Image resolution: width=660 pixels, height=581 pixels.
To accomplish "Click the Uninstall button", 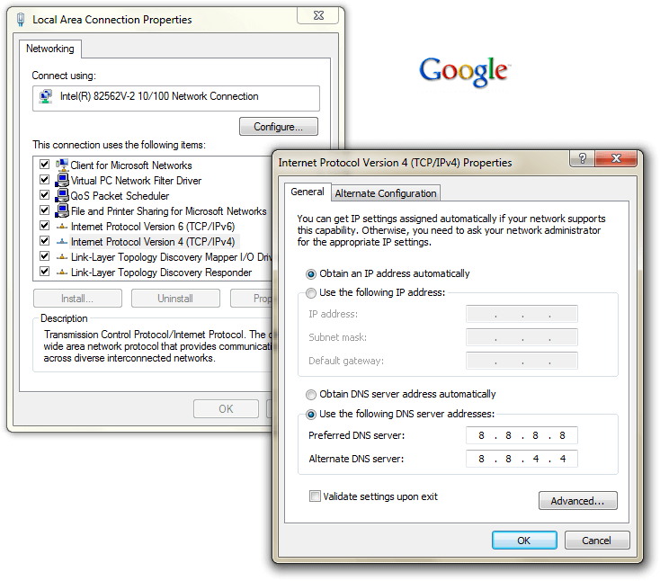I will [175, 299].
